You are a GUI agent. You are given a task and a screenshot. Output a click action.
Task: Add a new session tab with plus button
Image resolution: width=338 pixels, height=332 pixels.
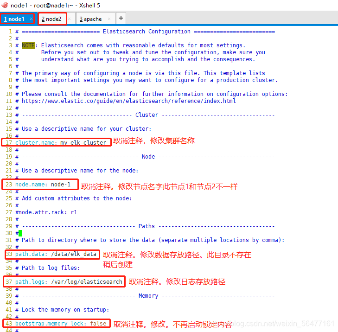[x=121, y=19]
